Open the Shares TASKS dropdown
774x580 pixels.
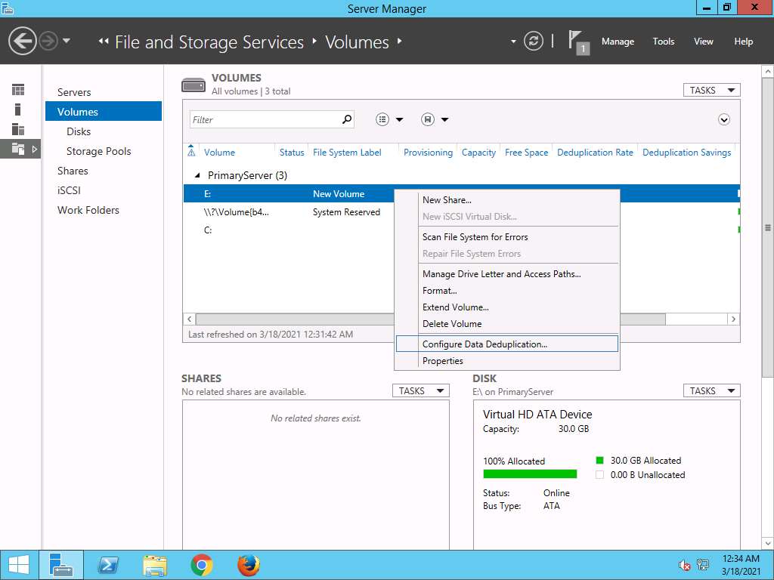tap(420, 390)
